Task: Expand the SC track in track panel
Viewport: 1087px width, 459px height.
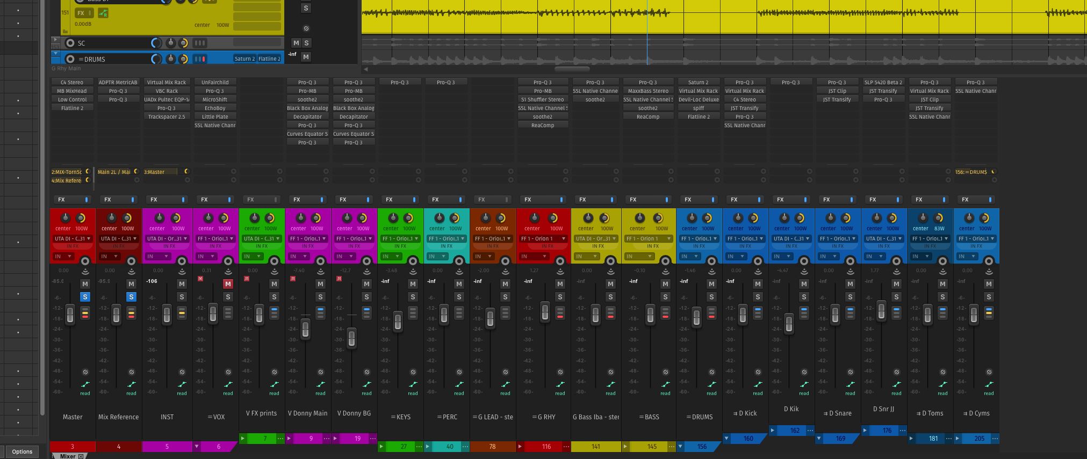Action: (x=55, y=39)
